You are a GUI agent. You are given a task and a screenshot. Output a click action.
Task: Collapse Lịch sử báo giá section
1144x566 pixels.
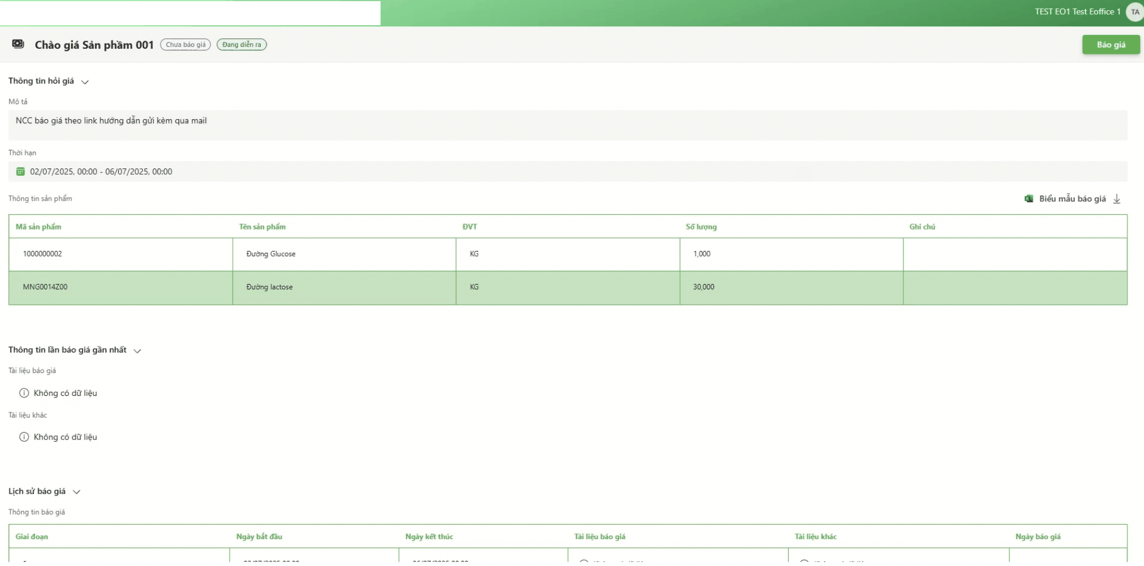click(77, 492)
